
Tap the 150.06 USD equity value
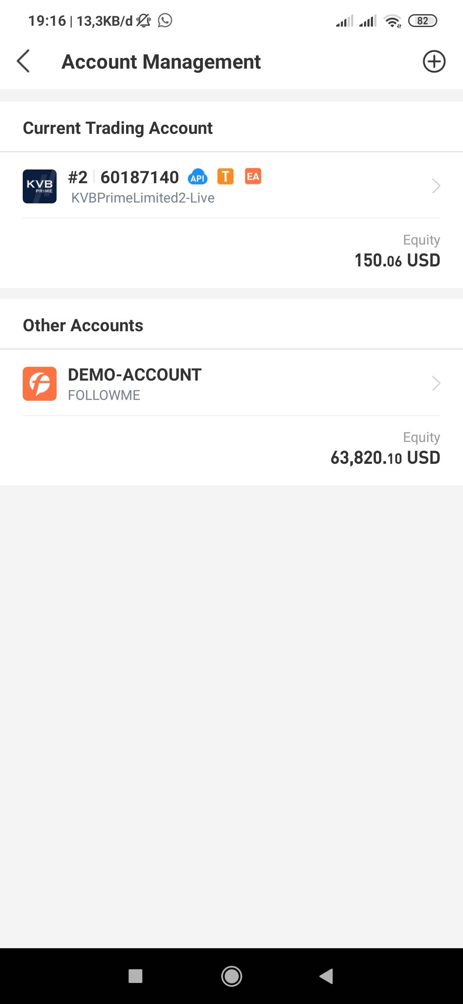[x=397, y=260]
